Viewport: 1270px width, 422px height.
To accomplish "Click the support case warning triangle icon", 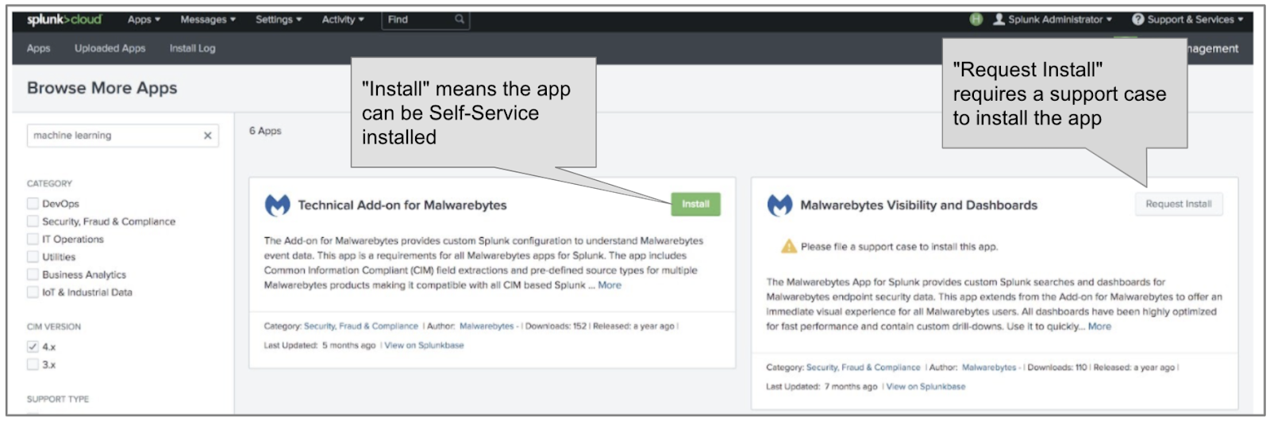I will point(788,247).
